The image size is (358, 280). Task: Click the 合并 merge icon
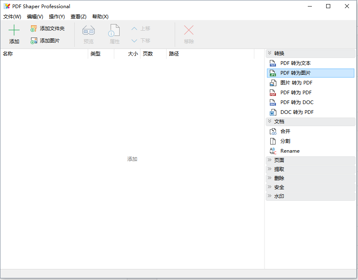273,131
